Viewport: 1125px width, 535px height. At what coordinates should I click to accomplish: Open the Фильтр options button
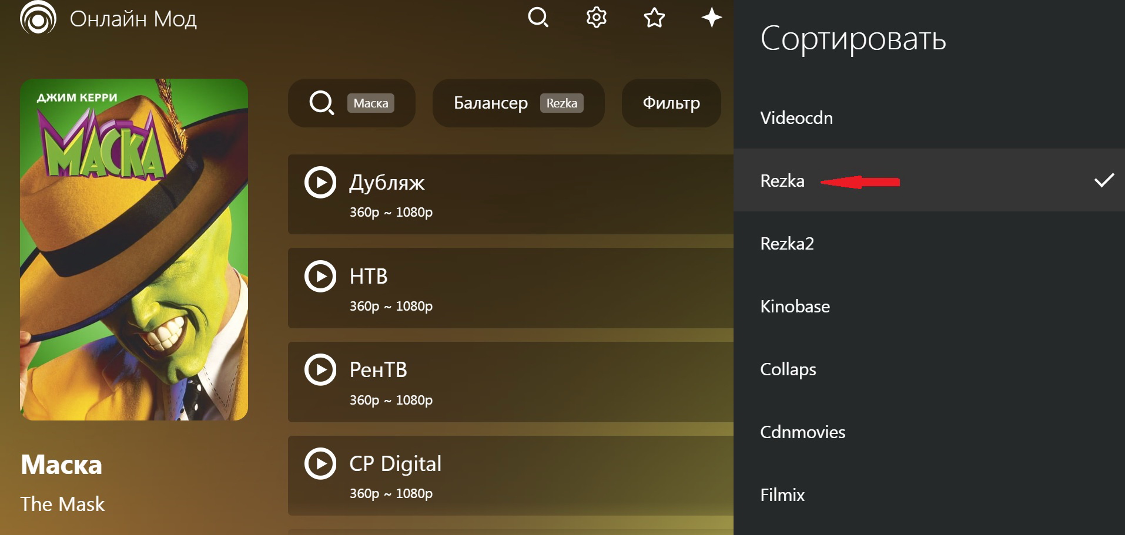(671, 103)
